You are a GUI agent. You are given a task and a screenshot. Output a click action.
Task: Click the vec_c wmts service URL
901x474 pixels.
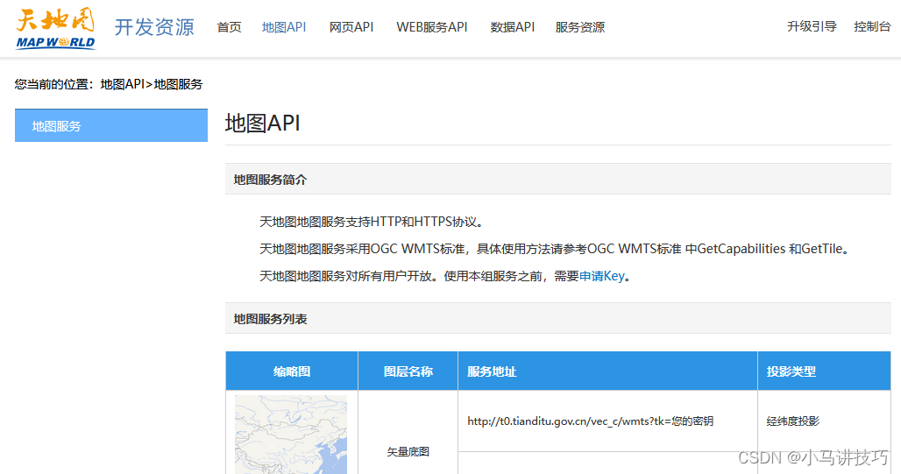pos(590,421)
